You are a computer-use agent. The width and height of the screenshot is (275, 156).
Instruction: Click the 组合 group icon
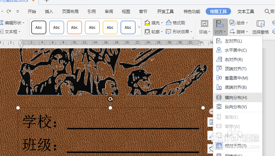click(232, 23)
